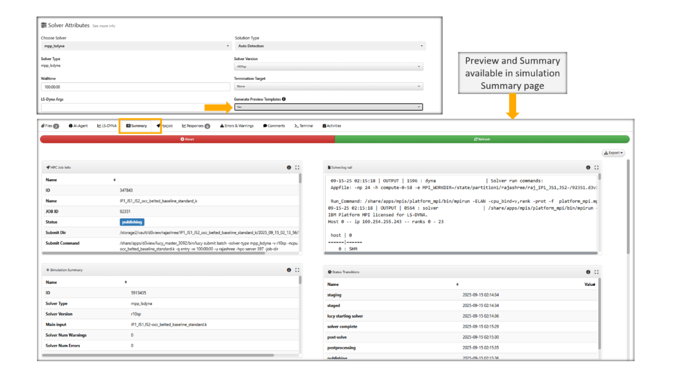Viewport: 687px width, 367px height.
Task: Open the Termination Target dropdown
Action: (328, 86)
